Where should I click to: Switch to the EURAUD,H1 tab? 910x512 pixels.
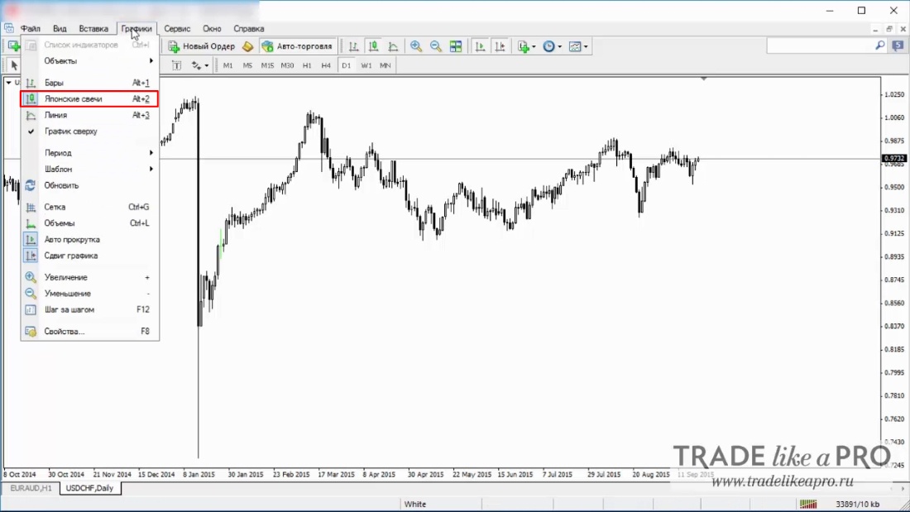(x=31, y=488)
